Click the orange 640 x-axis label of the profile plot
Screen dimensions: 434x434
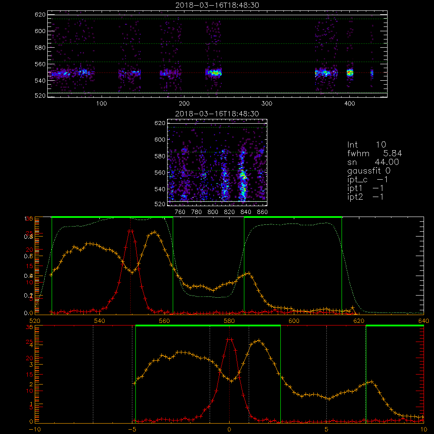point(424,321)
